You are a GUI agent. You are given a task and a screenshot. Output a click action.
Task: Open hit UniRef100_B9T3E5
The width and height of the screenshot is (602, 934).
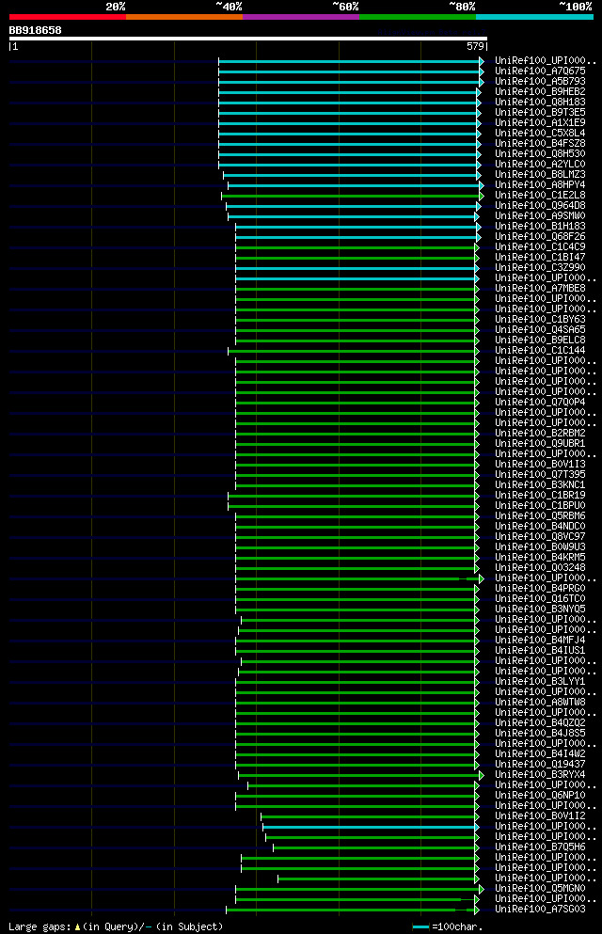[540, 113]
